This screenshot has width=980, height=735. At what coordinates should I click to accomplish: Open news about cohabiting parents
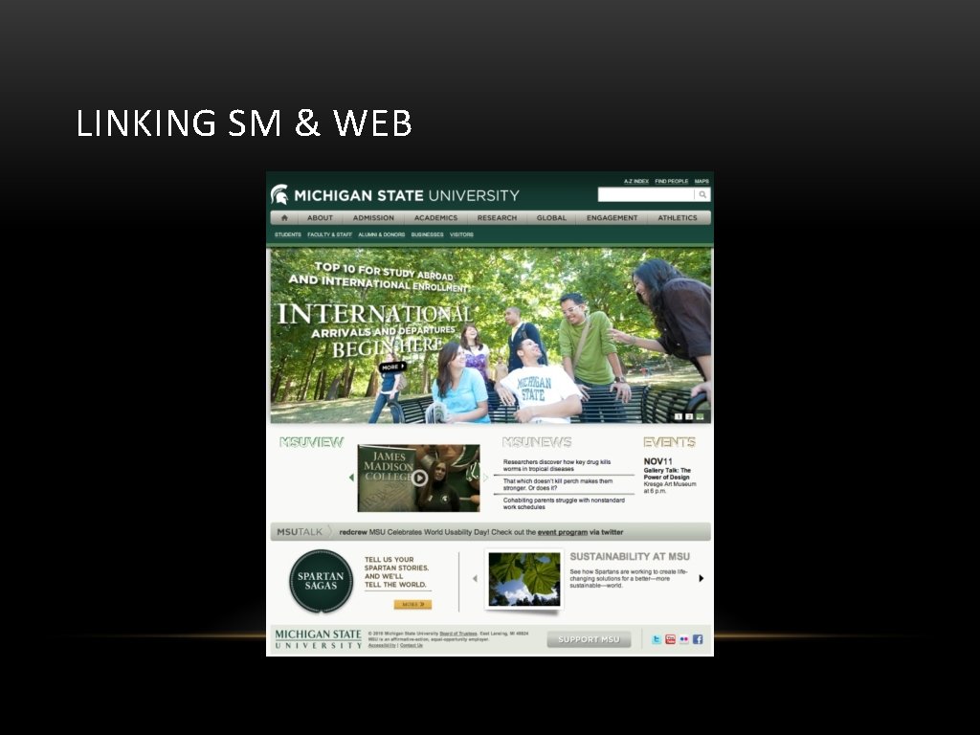pos(564,503)
